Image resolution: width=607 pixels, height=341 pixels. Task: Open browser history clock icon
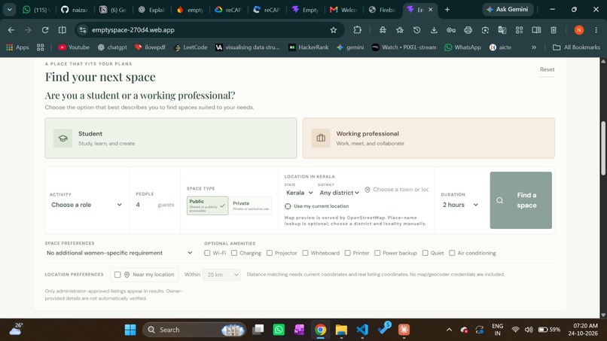(x=416, y=30)
